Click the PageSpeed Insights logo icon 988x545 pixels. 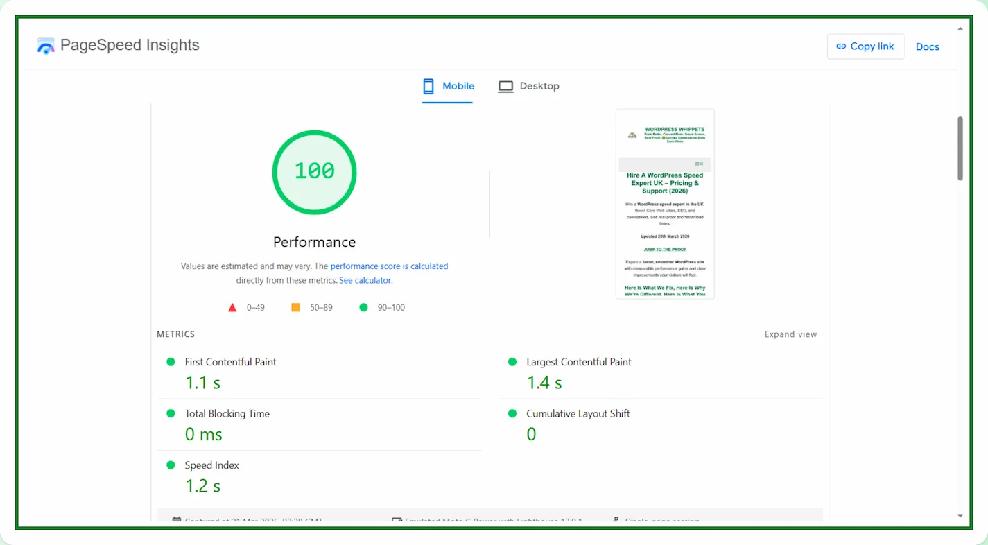pos(46,46)
